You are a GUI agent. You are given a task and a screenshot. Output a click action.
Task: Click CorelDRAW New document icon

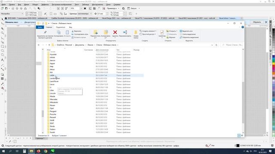(x=2, y=9)
